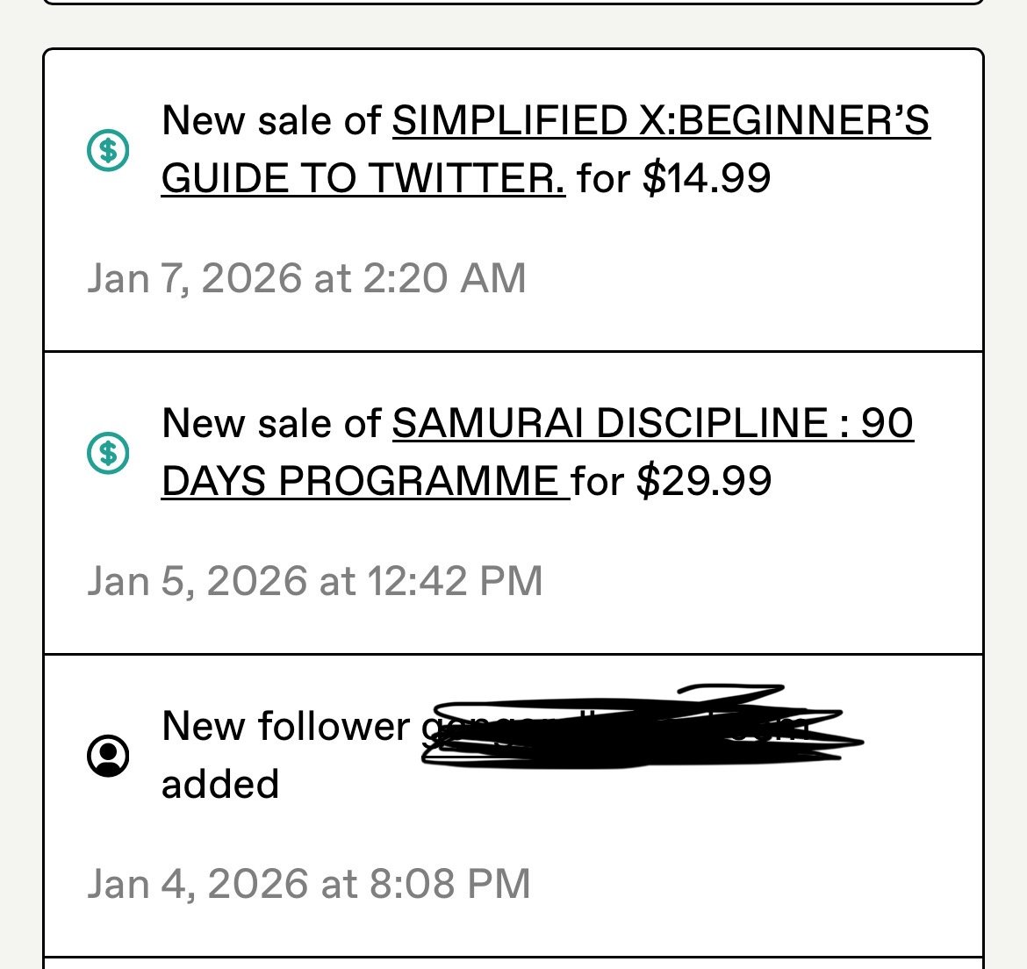Click the "GUIDE TO TWITTER." line of the product link
Image resolution: width=1027 pixels, height=969 pixels.
363,178
